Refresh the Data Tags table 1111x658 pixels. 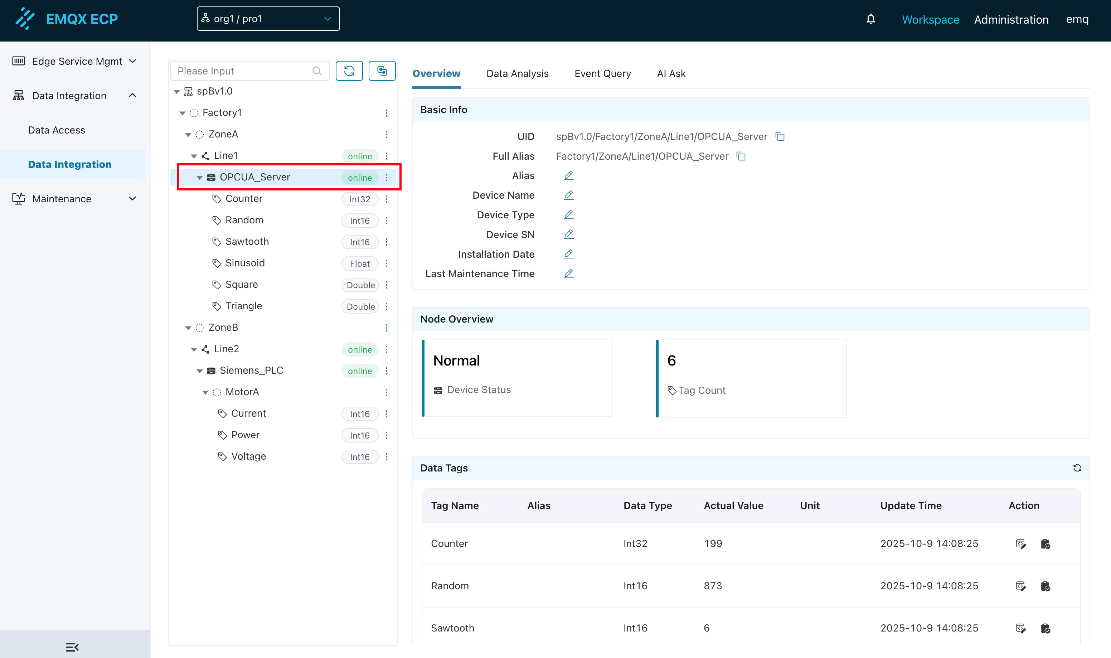click(x=1077, y=468)
